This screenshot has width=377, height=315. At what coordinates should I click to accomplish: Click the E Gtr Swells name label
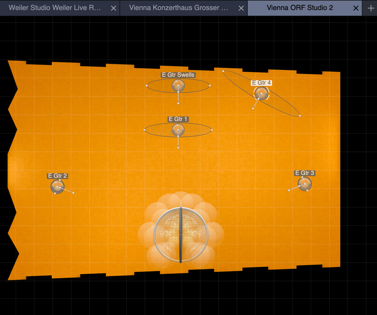click(x=178, y=75)
